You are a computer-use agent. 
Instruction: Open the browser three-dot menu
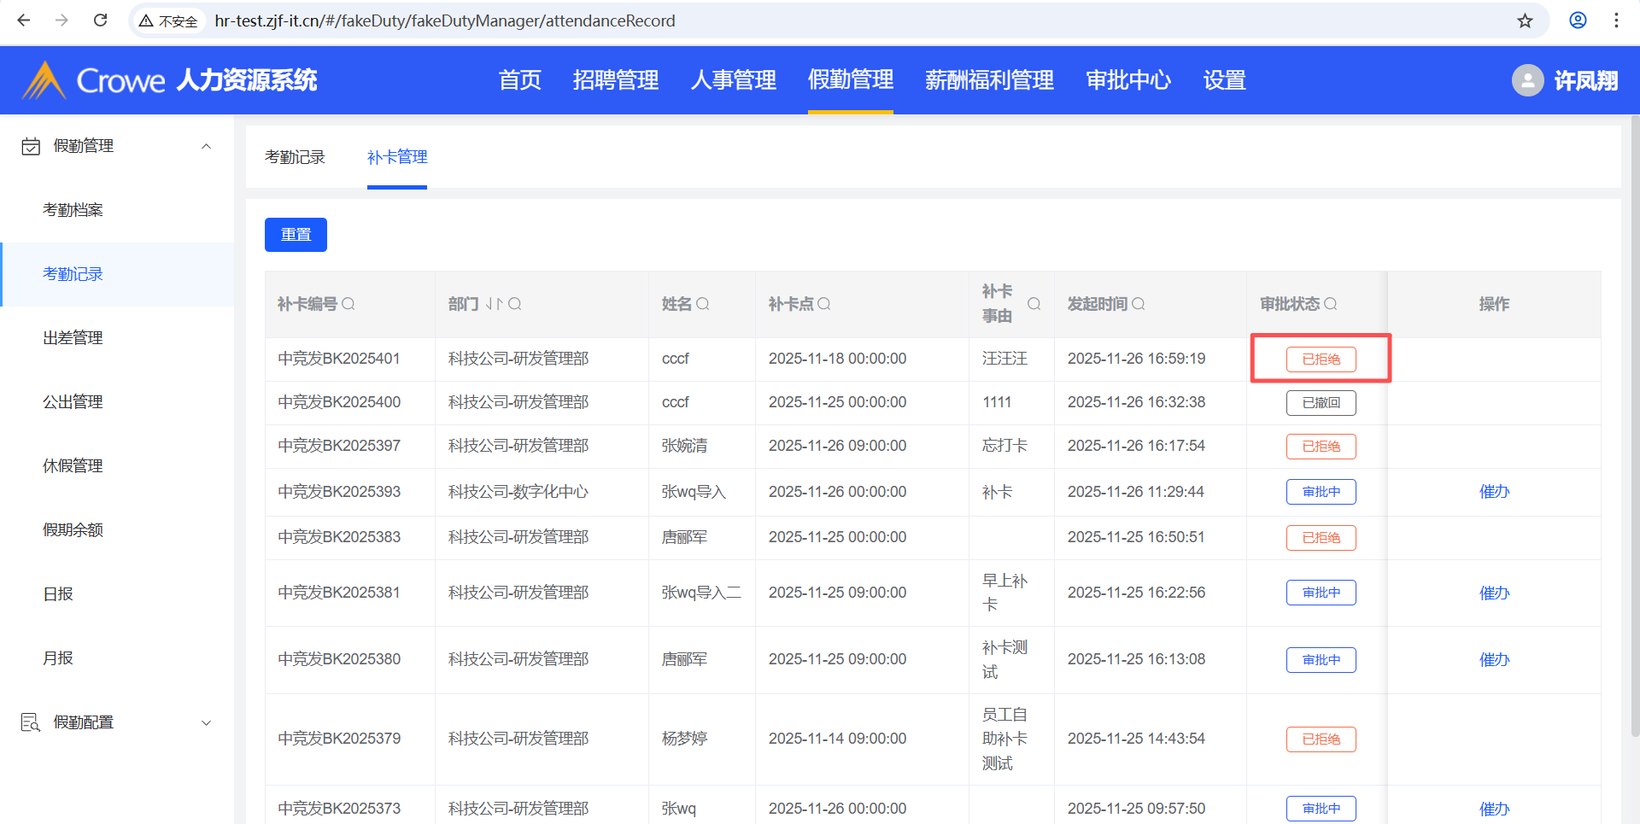[x=1616, y=20]
